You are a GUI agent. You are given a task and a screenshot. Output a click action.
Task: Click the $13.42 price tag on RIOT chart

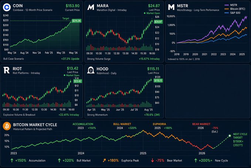tap(78, 81)
